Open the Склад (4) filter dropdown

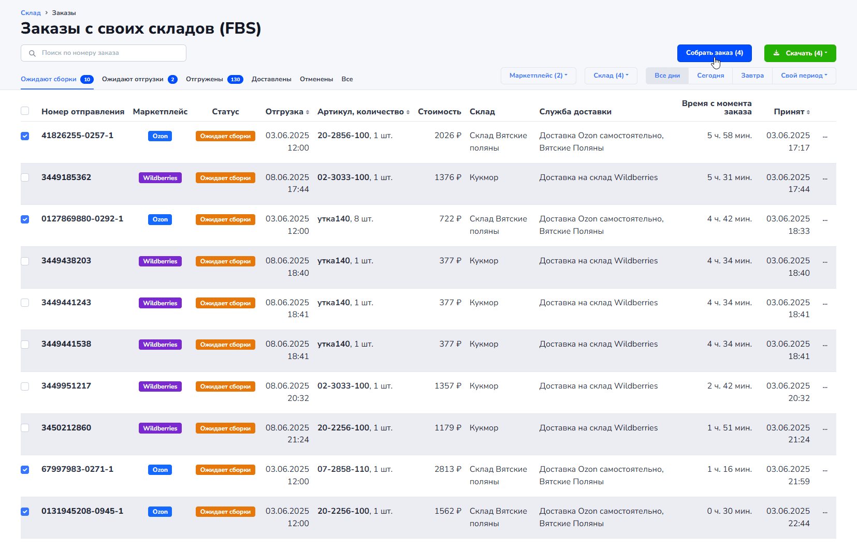tap(611, 76)
